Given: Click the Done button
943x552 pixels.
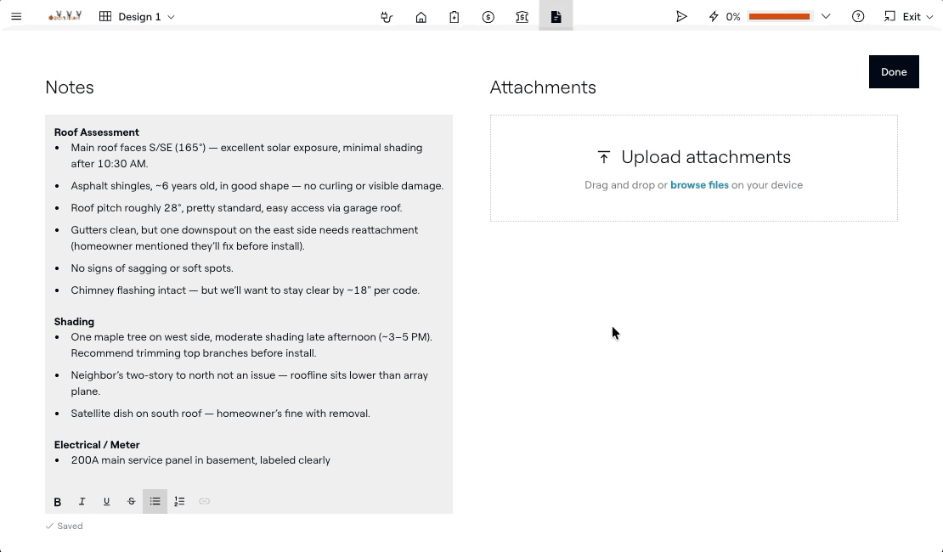Looking at the screenshot, I should [x=894, y=72].
